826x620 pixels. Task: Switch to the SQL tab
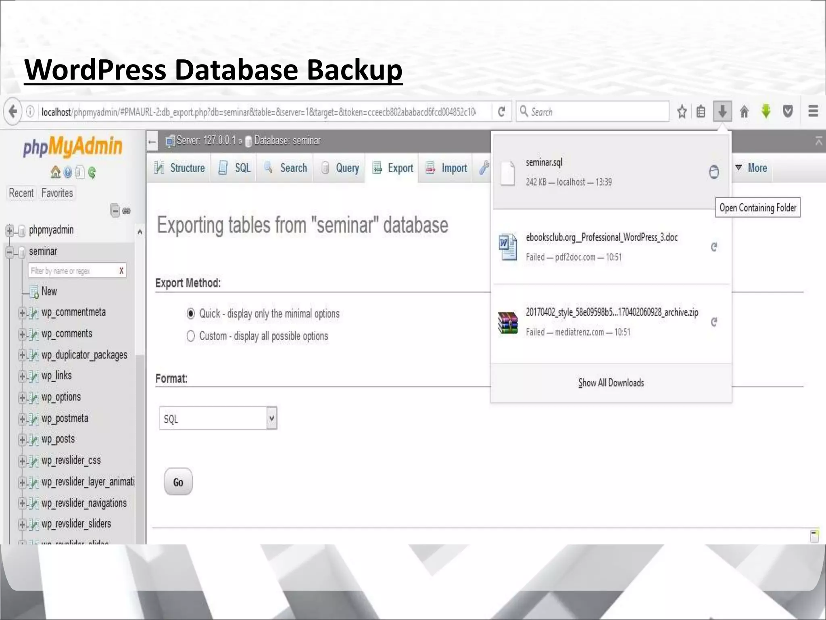tap(234, 168)
